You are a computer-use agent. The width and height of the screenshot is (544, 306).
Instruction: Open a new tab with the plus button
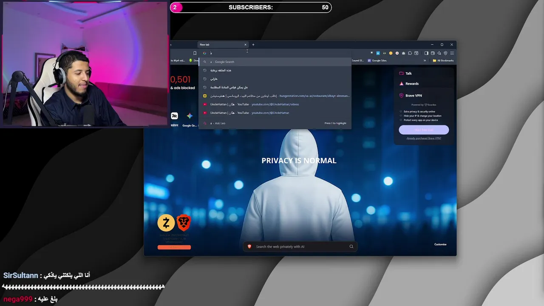point(253,45)
